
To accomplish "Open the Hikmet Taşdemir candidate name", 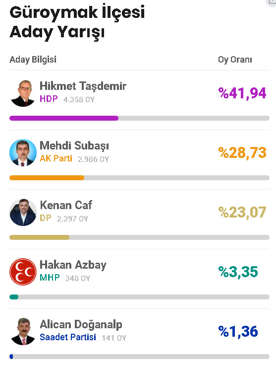I will (x=83, y=86).
